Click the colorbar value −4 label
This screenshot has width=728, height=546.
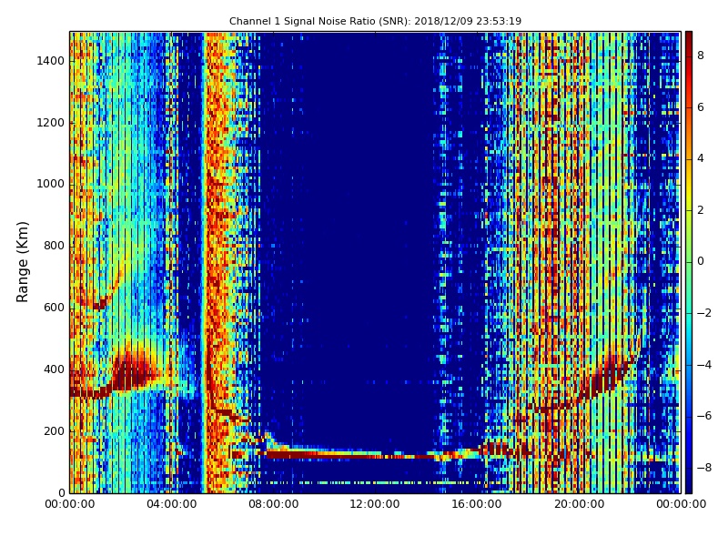coord(703,365)
